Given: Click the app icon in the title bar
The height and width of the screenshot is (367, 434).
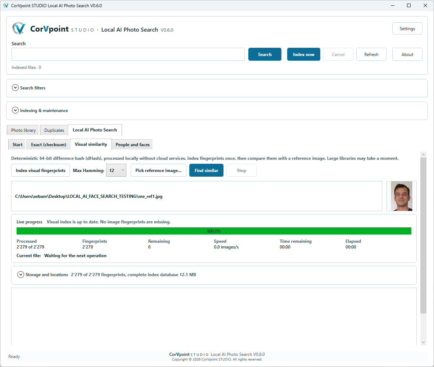Looking at the screenshot, I should (6, 5).
